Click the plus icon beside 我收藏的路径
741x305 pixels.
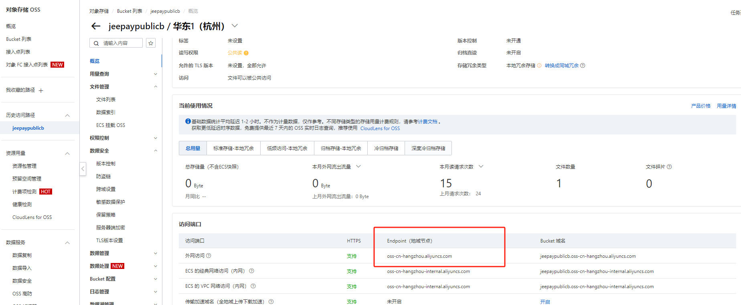click(x=41, y=91)
